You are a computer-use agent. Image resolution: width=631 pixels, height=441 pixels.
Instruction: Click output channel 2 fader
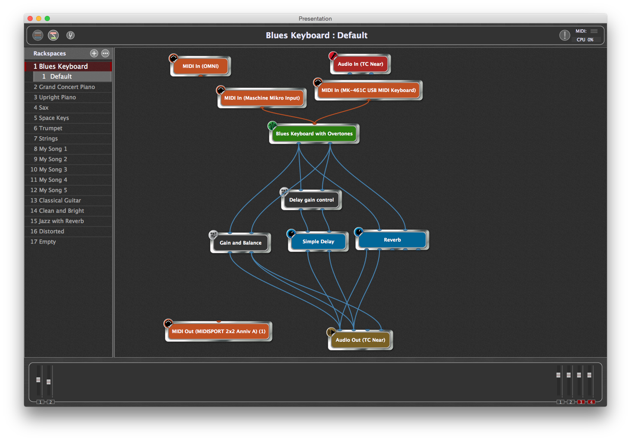pos(569,375)
